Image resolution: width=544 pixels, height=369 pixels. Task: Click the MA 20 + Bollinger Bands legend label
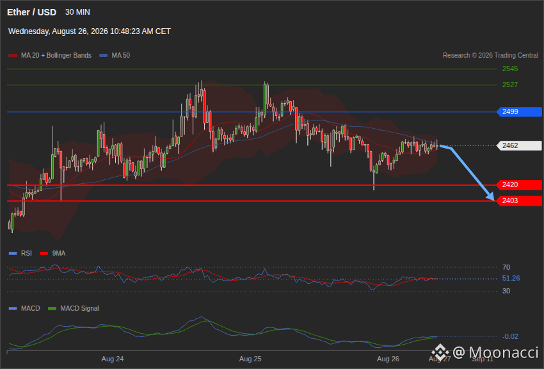56,55
